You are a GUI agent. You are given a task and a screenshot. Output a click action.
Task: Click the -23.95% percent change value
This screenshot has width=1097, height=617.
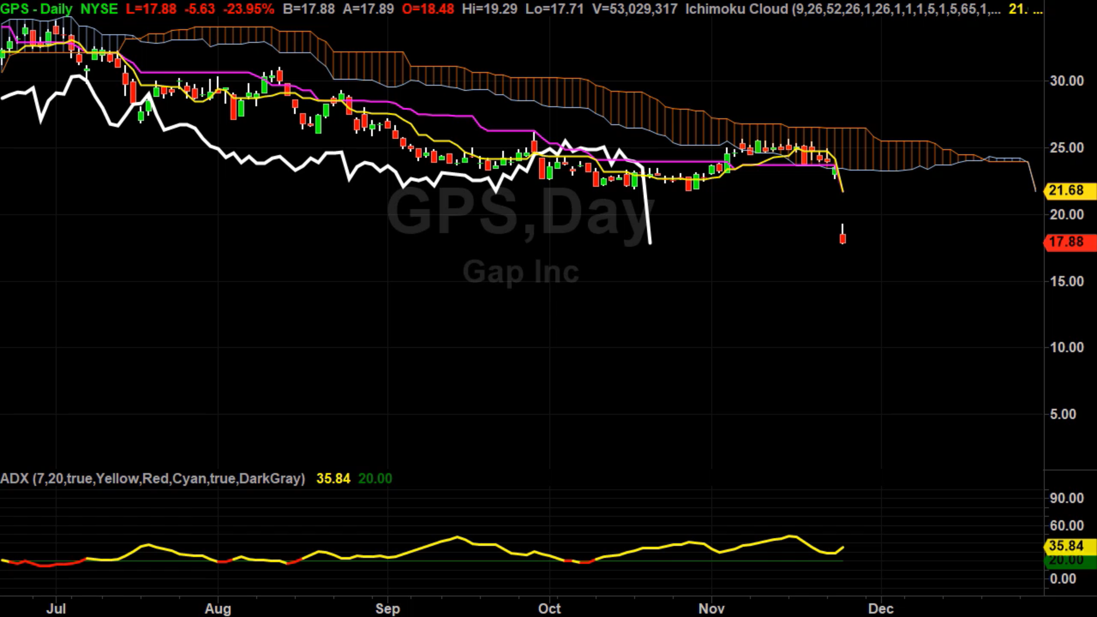(x=248, y=9)
